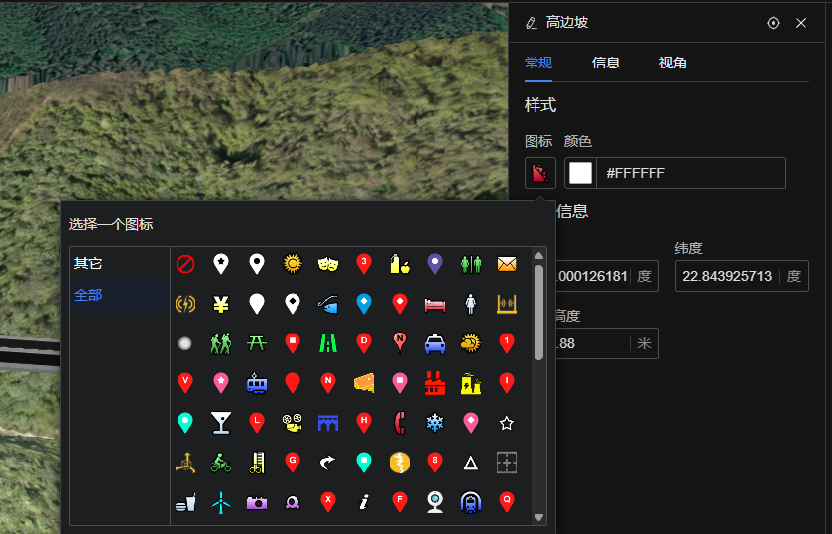This screenshot has width=832, height=534.
Task: Open the white color swatch
Action: [580, 173]
